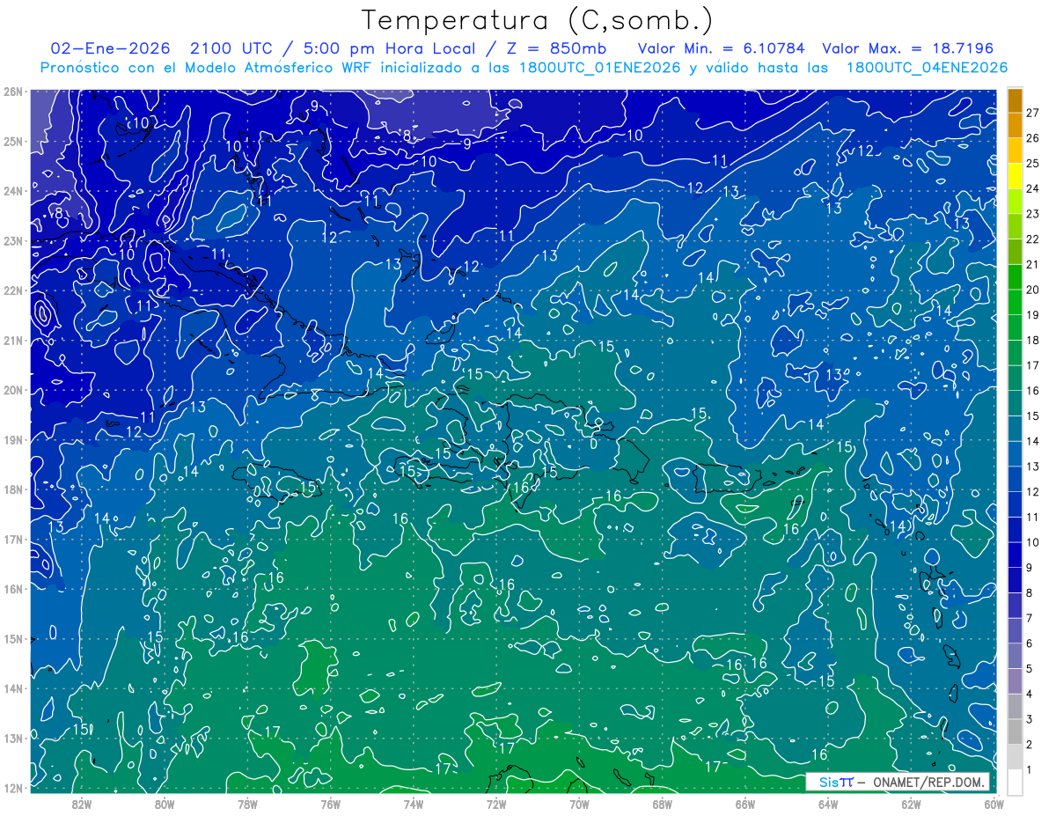Screen dimensions: 1056x816
Task: Click the "26N" latitude axis label
Action: coord(12,92)
